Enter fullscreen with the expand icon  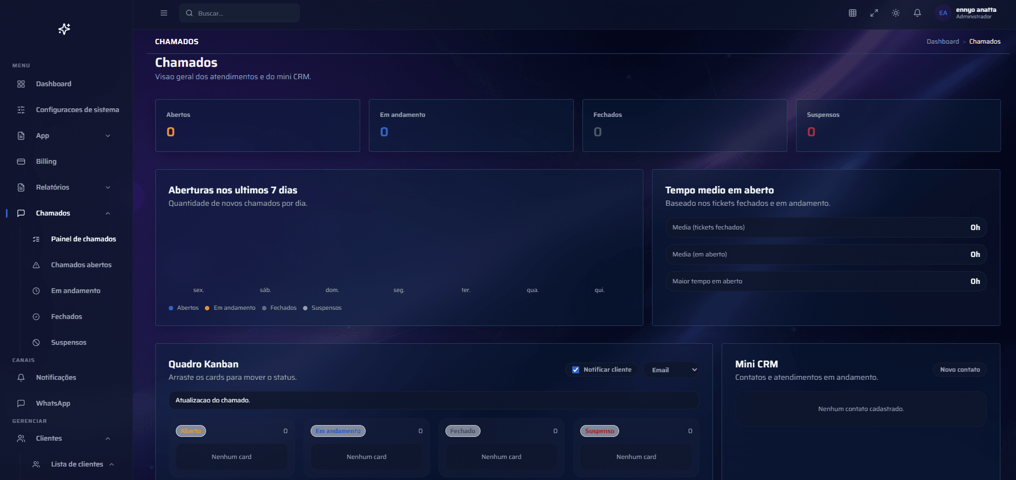(x=874, y=13)
